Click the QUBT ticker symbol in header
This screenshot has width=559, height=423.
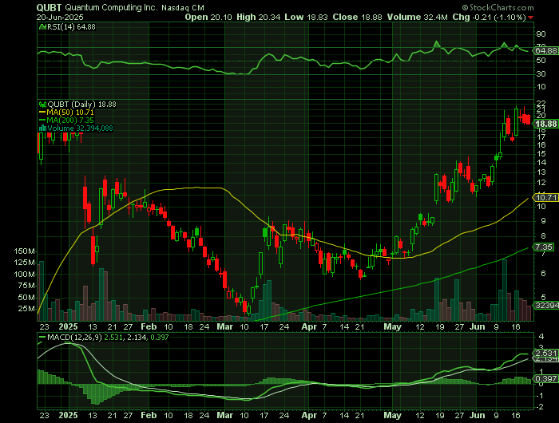pos(50,7)
